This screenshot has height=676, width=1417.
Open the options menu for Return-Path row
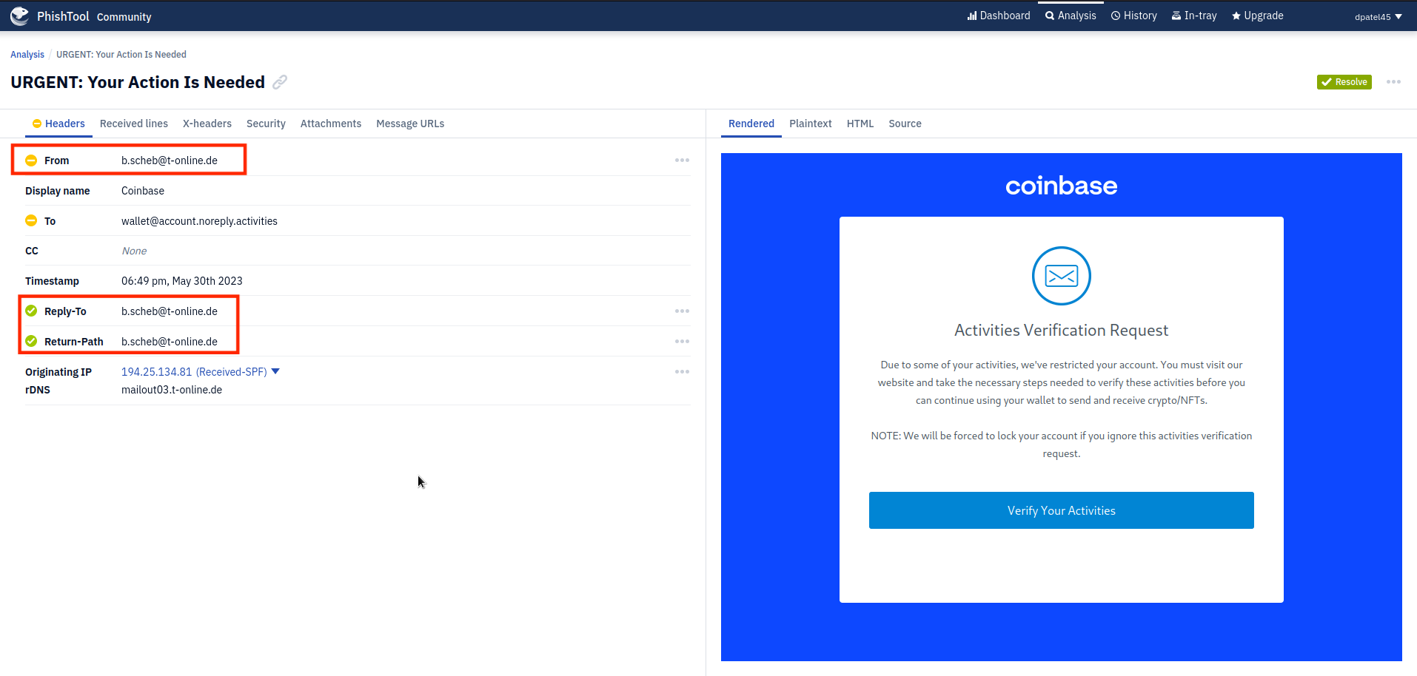pyautogui.click(x=682, y=342)
